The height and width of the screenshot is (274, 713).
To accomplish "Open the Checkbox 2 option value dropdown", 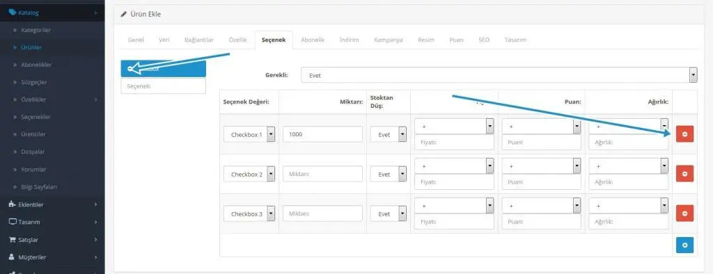I will coord(249,174).
